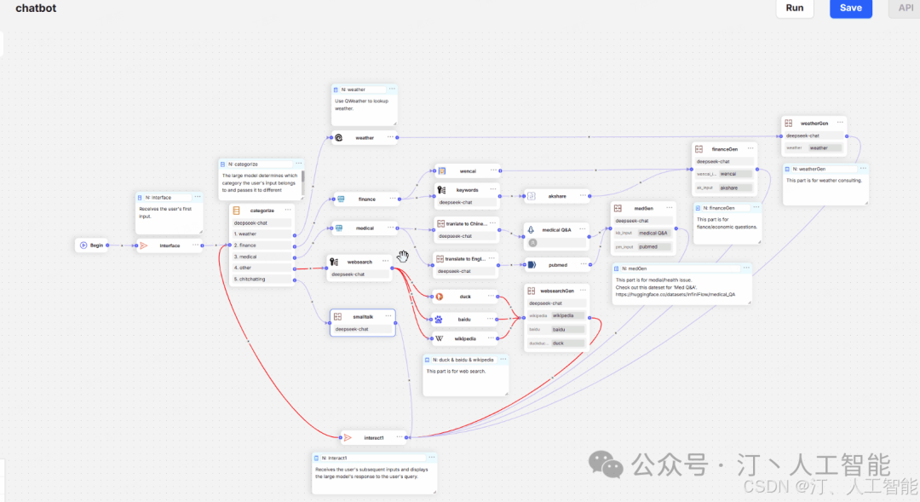
Task: Edit the 'N: interface' note title field
Action: [x=167, y=197]
